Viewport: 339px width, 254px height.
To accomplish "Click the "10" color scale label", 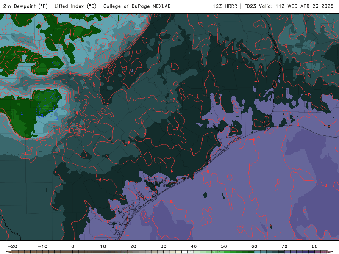I will 103,246.
